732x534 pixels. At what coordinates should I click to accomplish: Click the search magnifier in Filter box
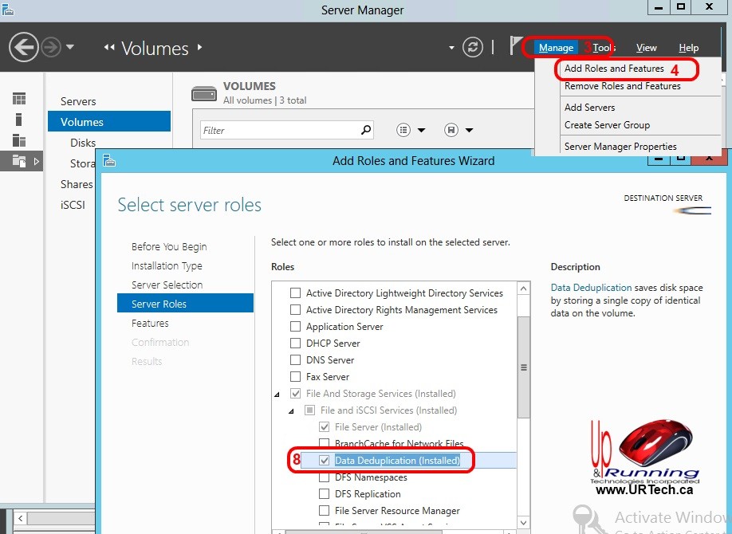[366, 130]
